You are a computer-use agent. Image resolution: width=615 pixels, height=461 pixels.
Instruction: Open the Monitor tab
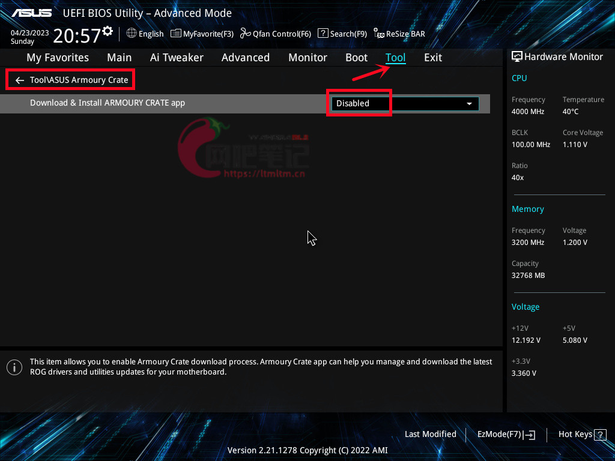[307, 58]
